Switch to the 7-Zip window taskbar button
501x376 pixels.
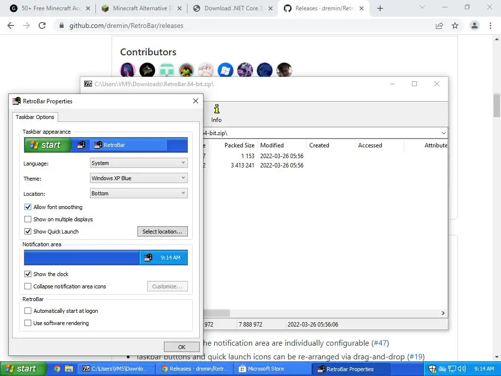click(116, 369)
